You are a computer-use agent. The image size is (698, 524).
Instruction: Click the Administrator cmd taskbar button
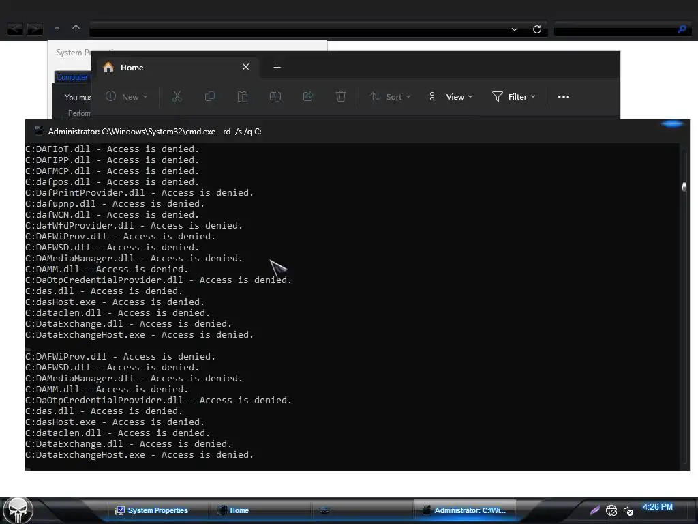[x=465, y=510]
